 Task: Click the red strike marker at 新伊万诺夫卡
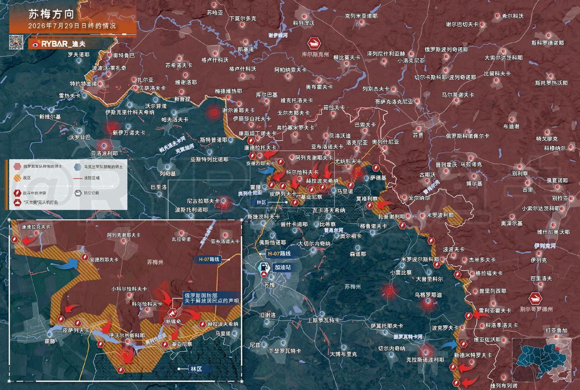pos(111,127)
